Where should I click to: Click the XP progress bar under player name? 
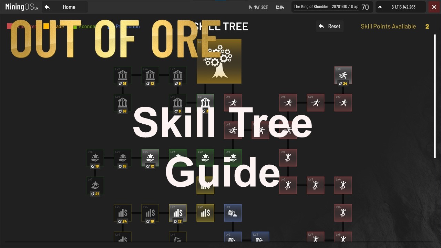[x=325, y=11]
